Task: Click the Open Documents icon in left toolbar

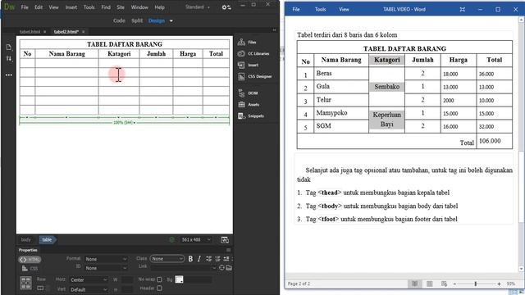Action: pyautogui.click(x=9, y=48)
